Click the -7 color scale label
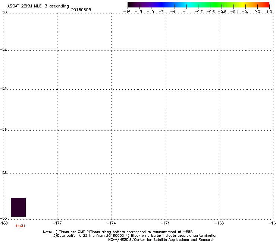 [x=161, y=12]
